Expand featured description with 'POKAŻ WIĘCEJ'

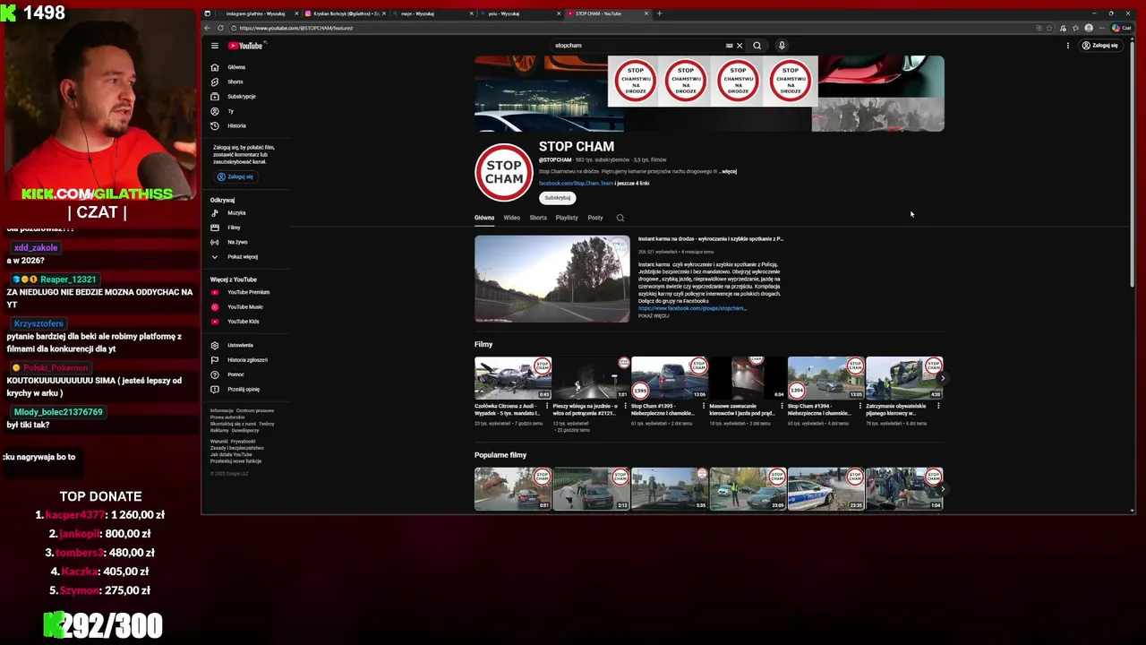[x=654, y=316]
